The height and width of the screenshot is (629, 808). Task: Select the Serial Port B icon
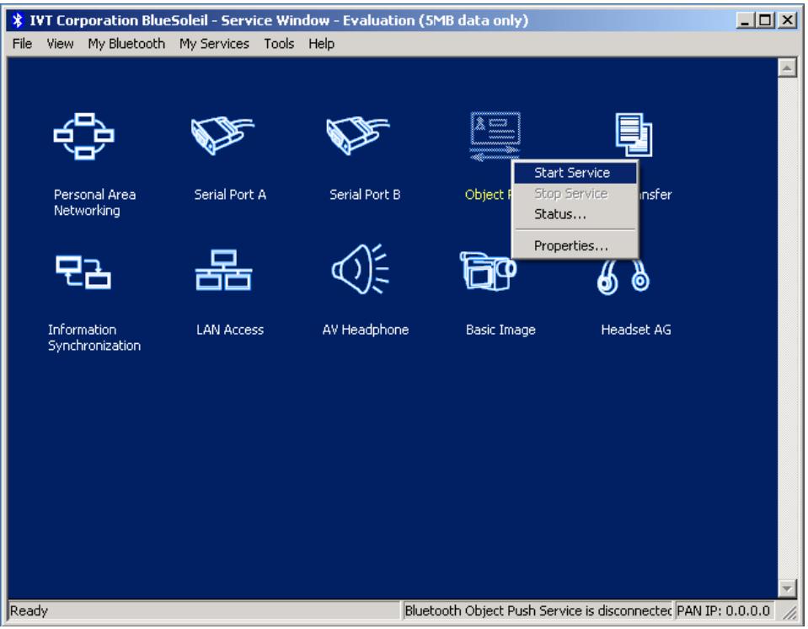click(x=357, y=135)
